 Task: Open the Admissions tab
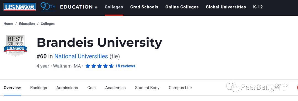(67, 88)
